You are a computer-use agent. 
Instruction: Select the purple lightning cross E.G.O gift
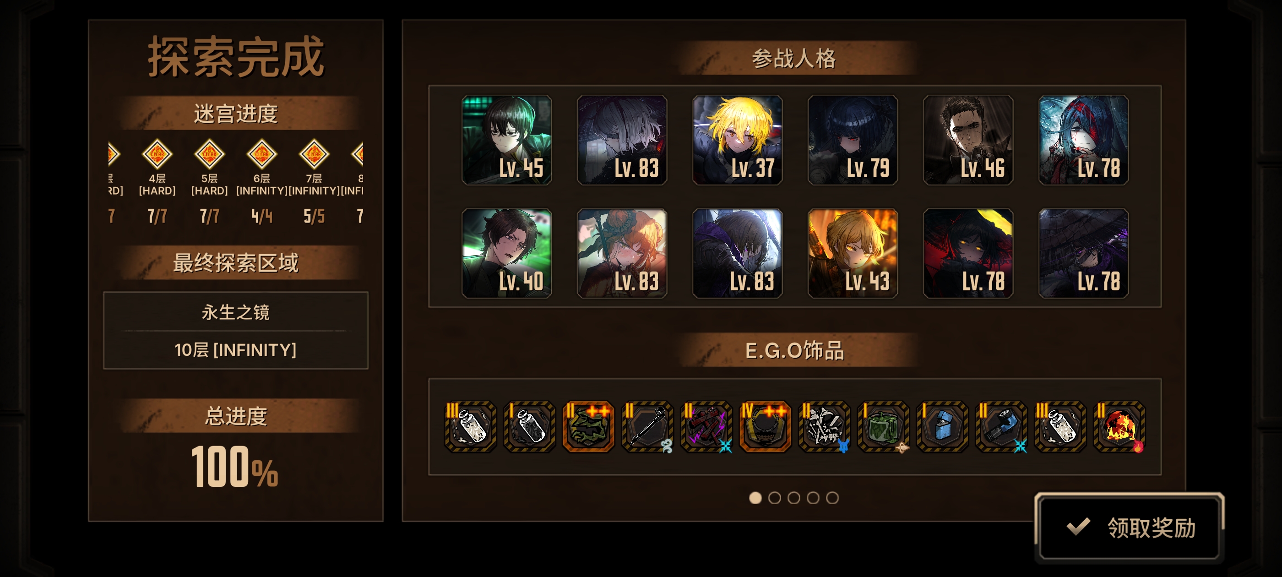706,427
